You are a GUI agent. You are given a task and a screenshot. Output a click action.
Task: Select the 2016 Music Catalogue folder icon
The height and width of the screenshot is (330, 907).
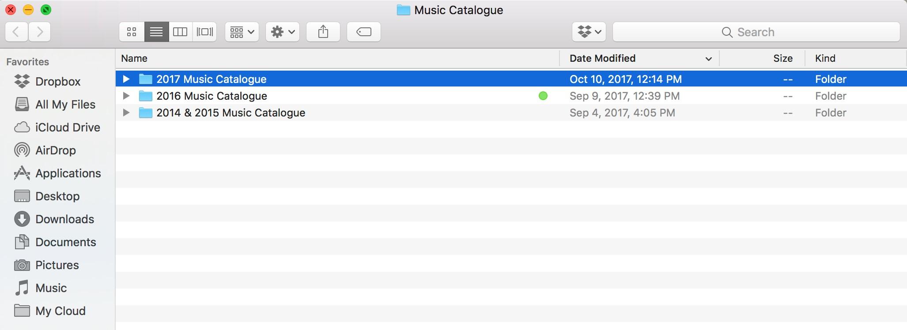click(x=145, y=96)
